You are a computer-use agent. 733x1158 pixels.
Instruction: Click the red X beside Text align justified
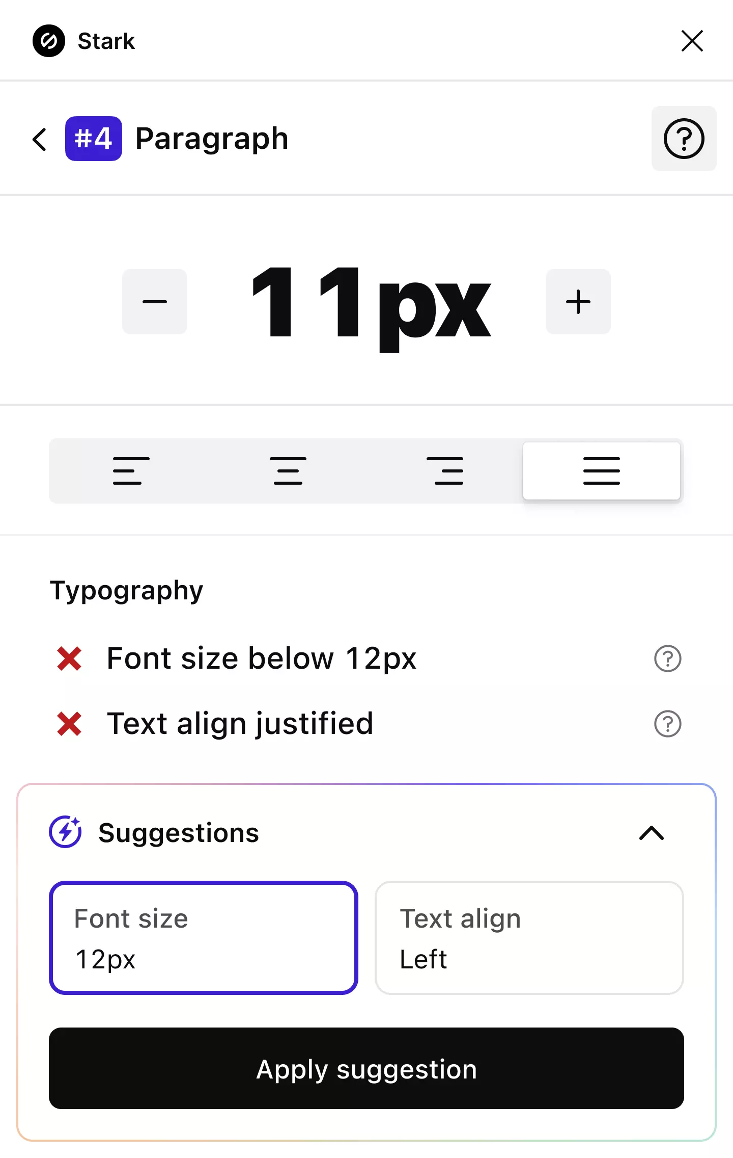click(70, 723)
